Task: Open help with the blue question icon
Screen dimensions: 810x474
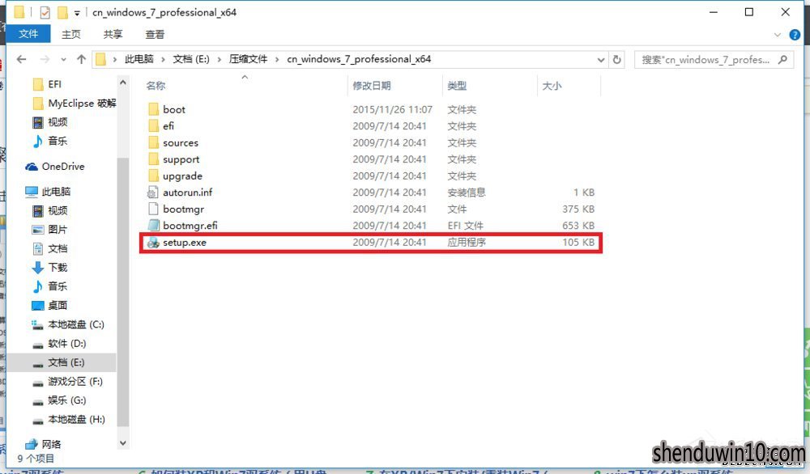Action: point(795,35)
